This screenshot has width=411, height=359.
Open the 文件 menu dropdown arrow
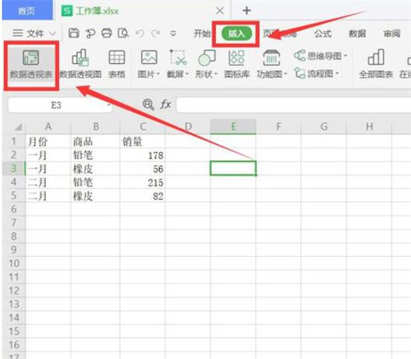point(53,34)
